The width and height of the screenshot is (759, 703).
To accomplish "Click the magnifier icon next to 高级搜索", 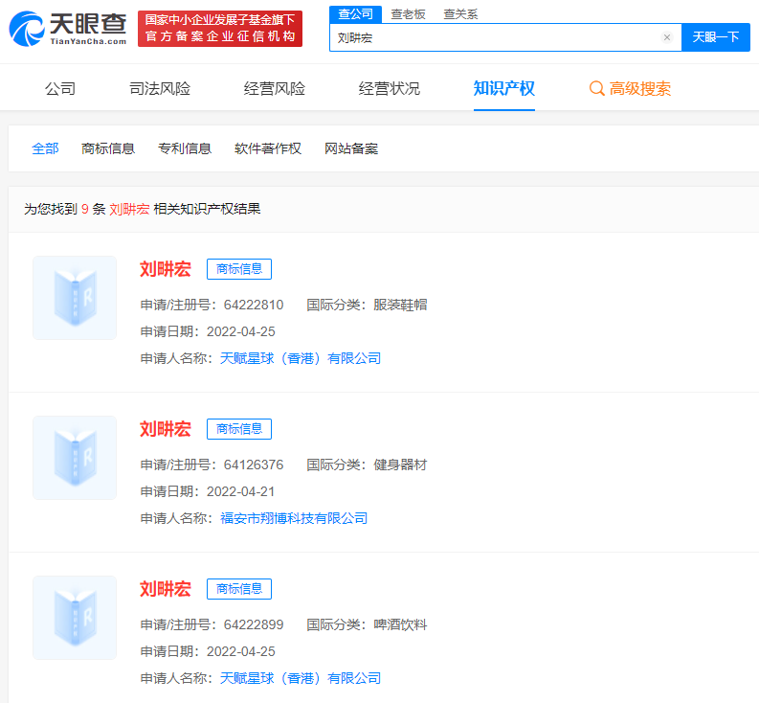I will [x=596, y=89].
